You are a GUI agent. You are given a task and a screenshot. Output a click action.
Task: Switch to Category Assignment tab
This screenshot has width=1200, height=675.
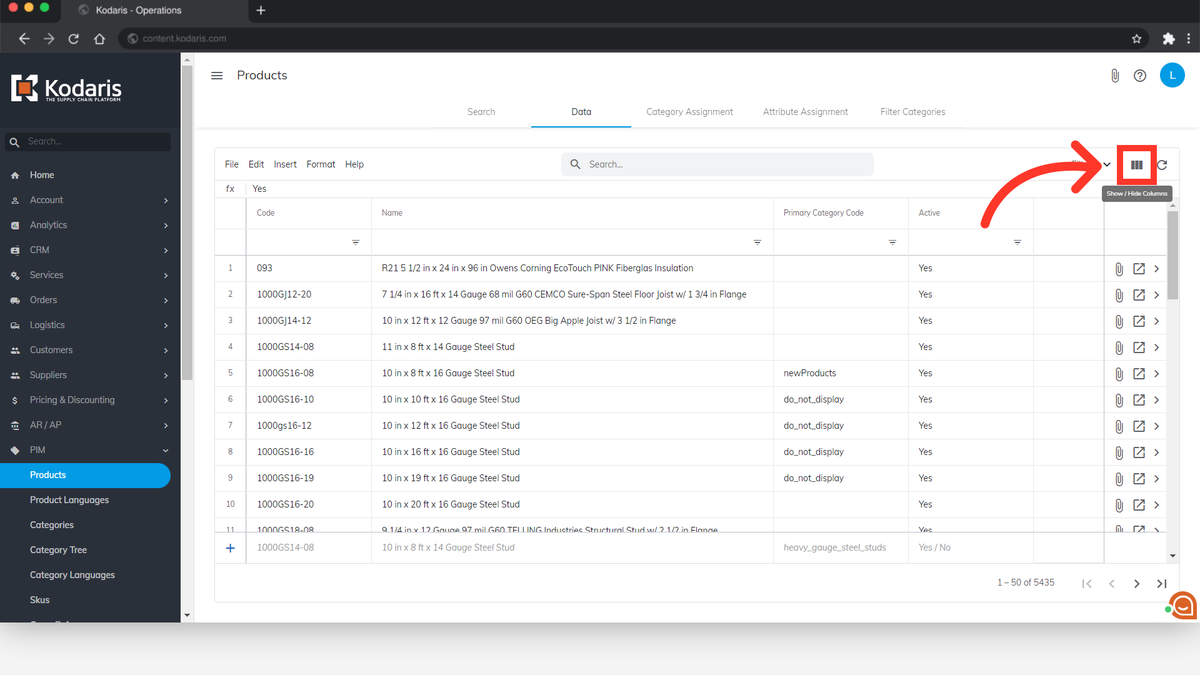[x=689, y=112]
